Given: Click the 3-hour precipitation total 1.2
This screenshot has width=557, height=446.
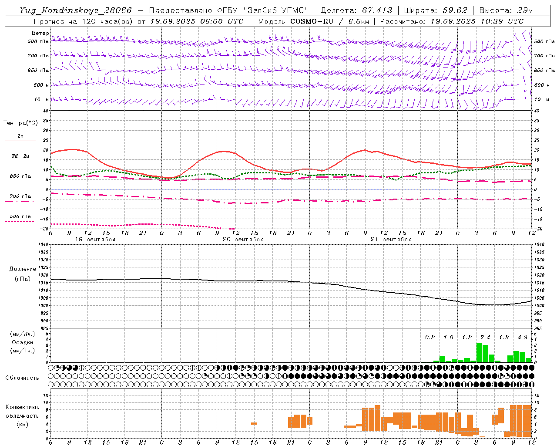Looking at the screenshot, I should pyautogui.click(x=467, y=338).
